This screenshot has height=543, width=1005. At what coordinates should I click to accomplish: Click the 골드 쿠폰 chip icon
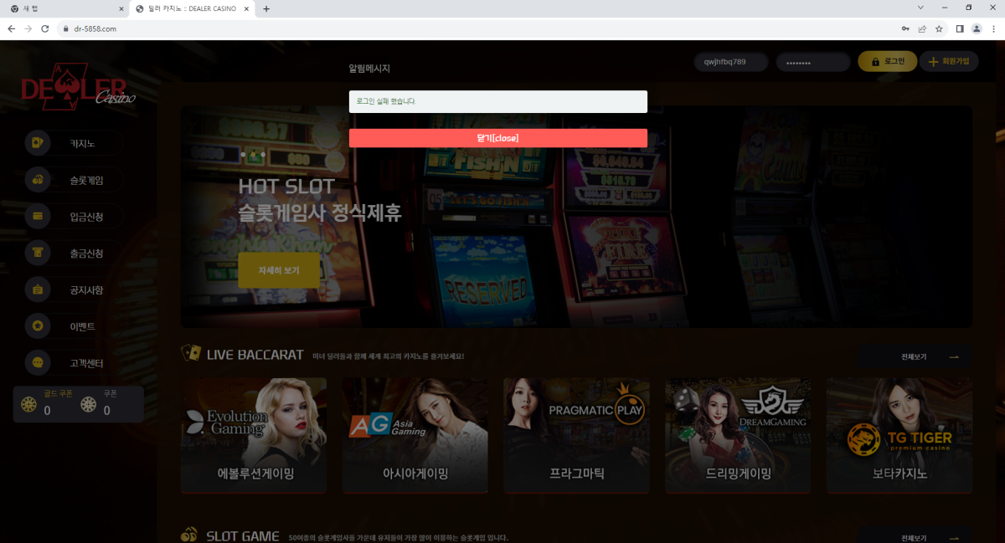(x=28, y=404)
